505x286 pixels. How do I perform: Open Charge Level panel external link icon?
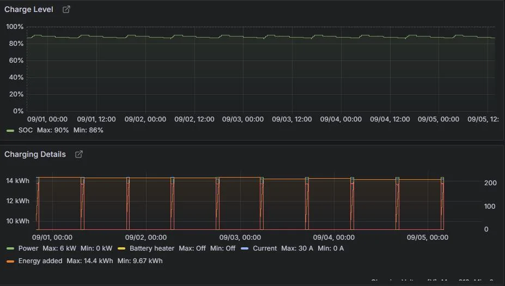(66, 9)
